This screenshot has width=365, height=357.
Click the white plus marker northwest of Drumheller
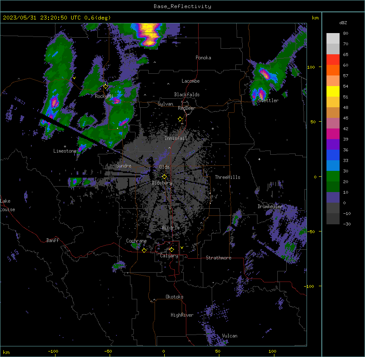point(259,159)
